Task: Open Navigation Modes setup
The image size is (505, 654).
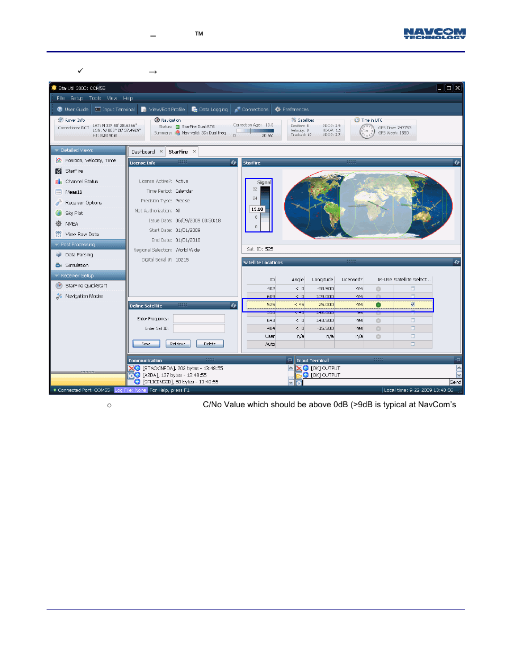Action: pos(79,296)
